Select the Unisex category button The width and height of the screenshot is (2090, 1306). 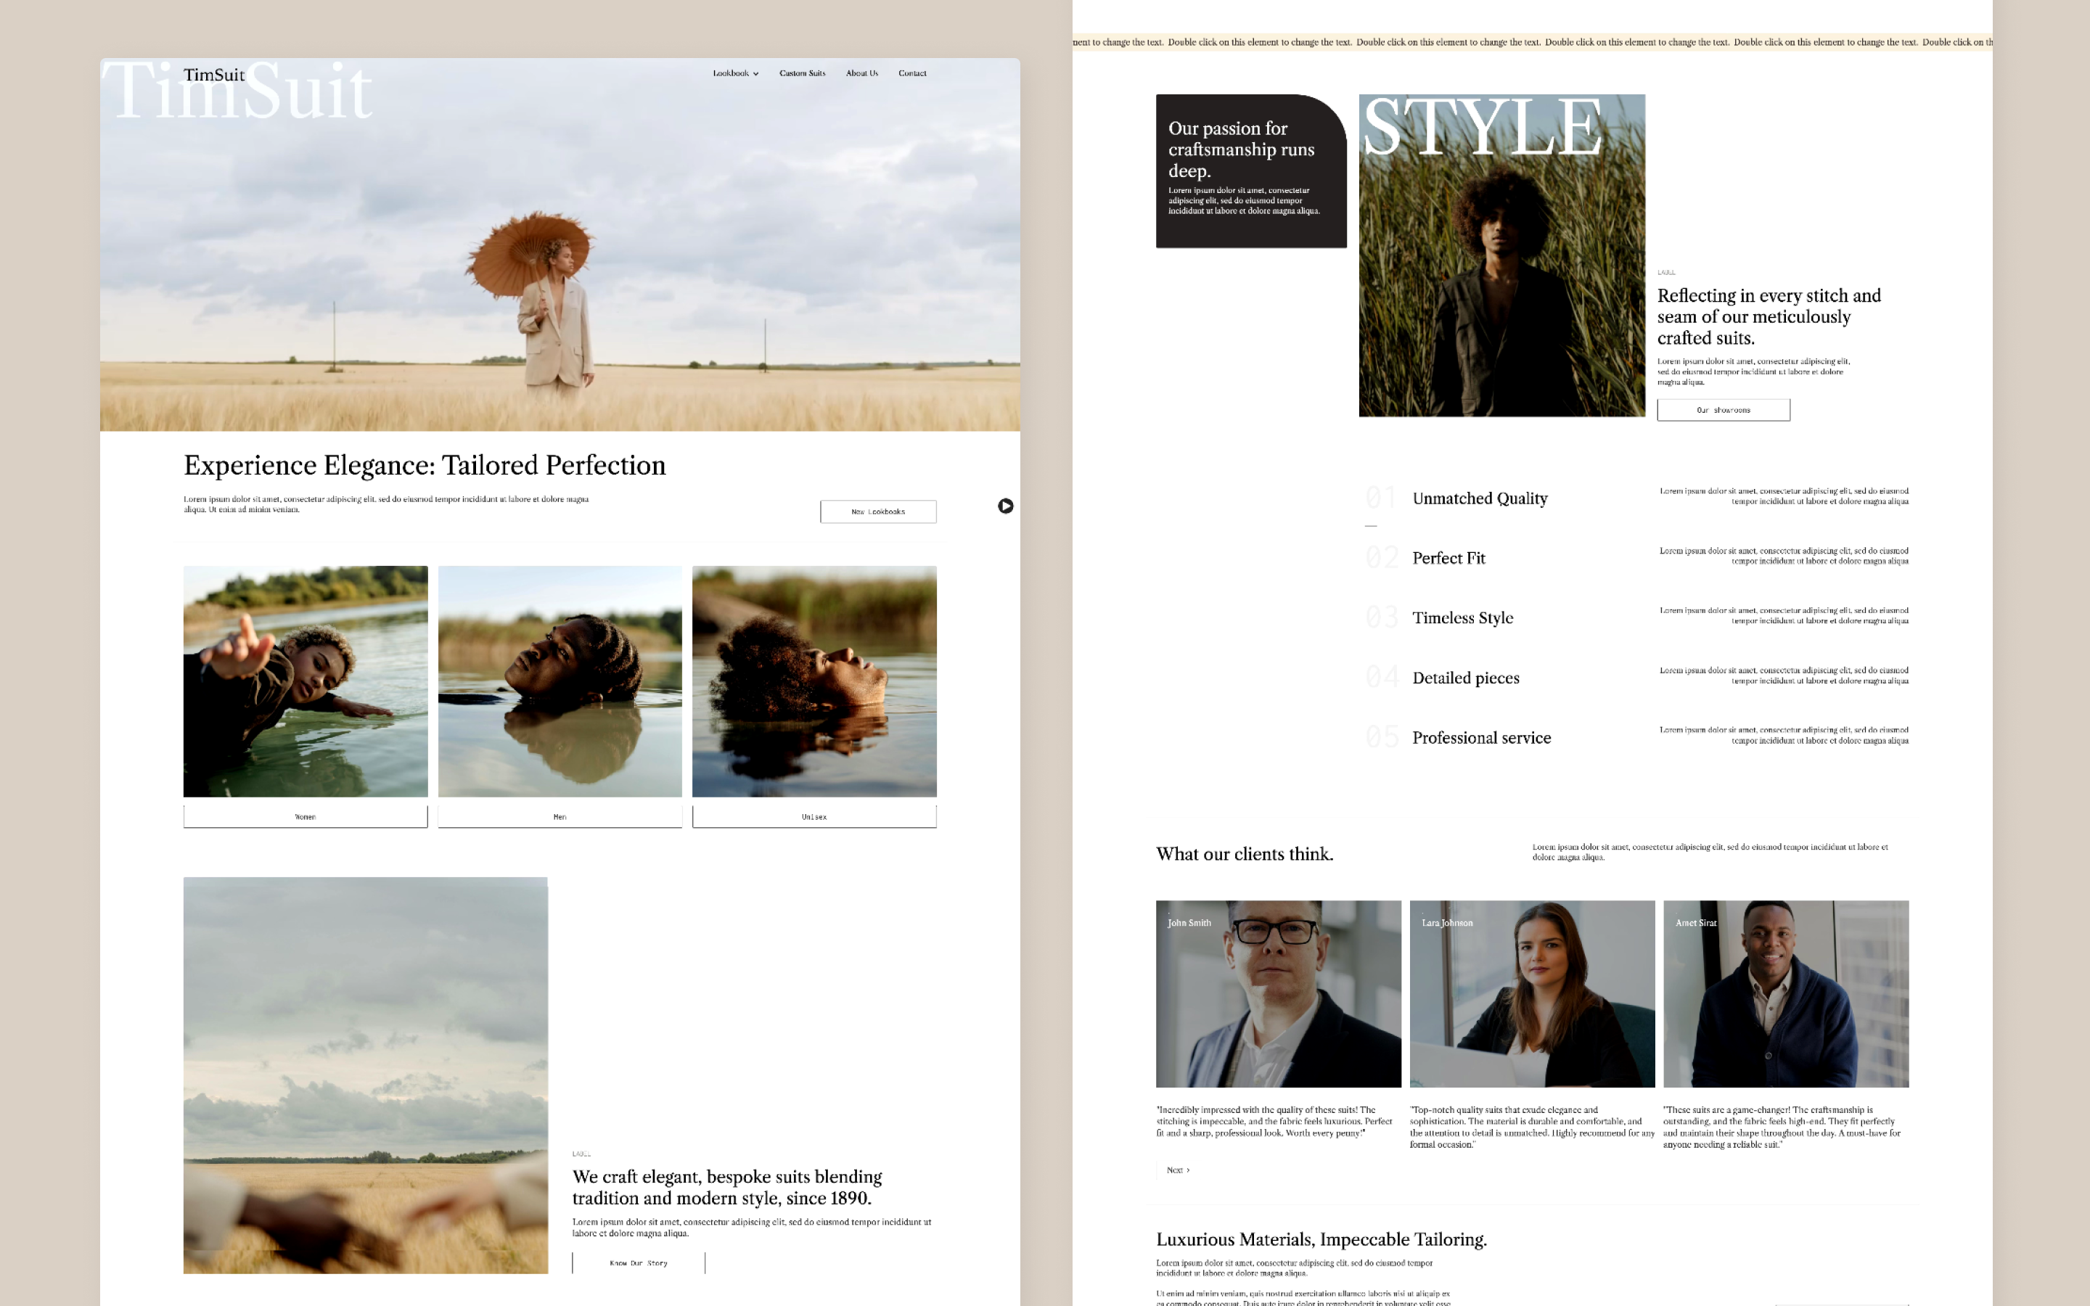(814, 816)
